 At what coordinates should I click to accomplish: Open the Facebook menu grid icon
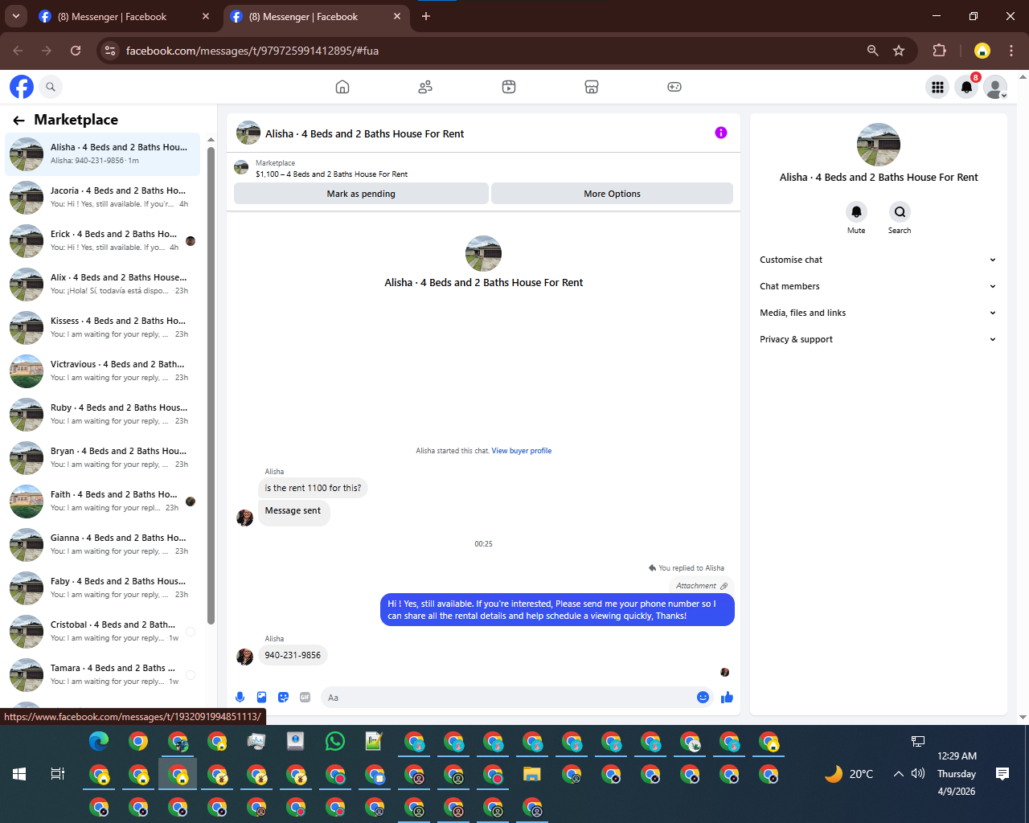(x=937, y=87)
